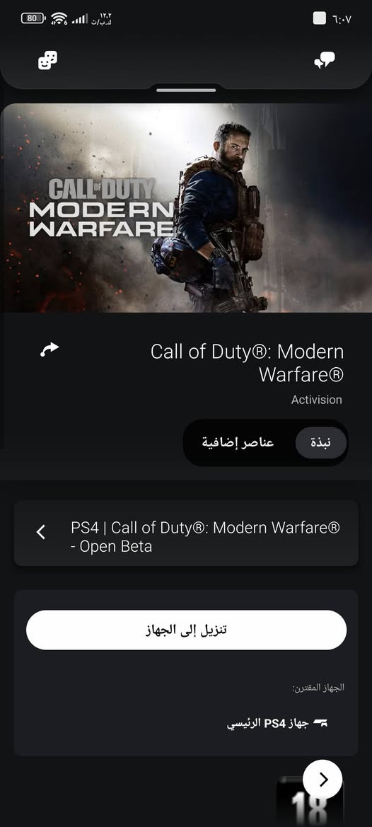
Task: Switch to the نبذة overview tab
Action: [x=321, y=443]
